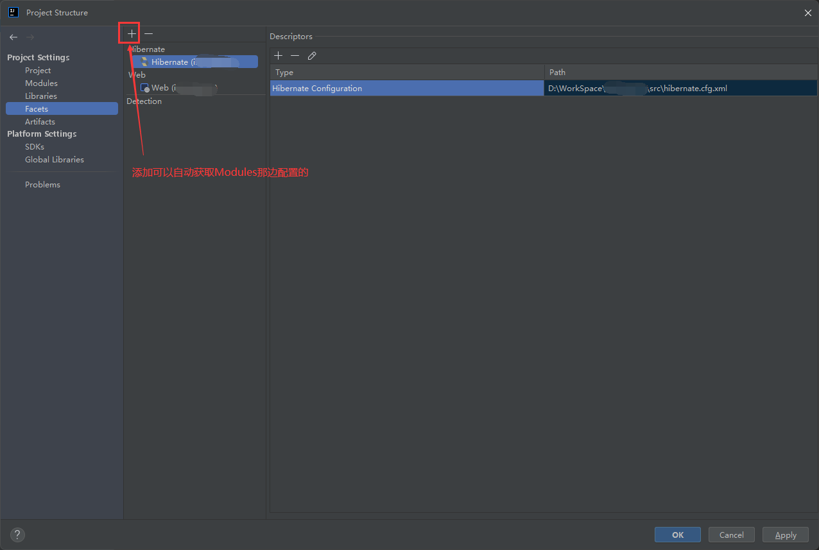Open the Libraries settings page
The image size is (819, 550).
point(41,96)
